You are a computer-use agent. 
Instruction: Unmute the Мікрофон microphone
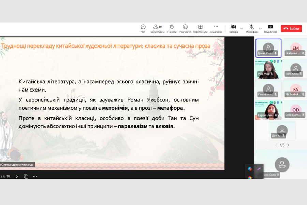click(x=251, y=27)
